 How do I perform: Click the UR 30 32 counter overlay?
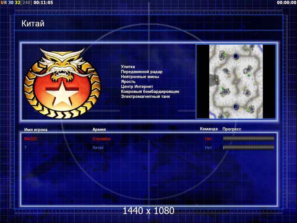16,3
